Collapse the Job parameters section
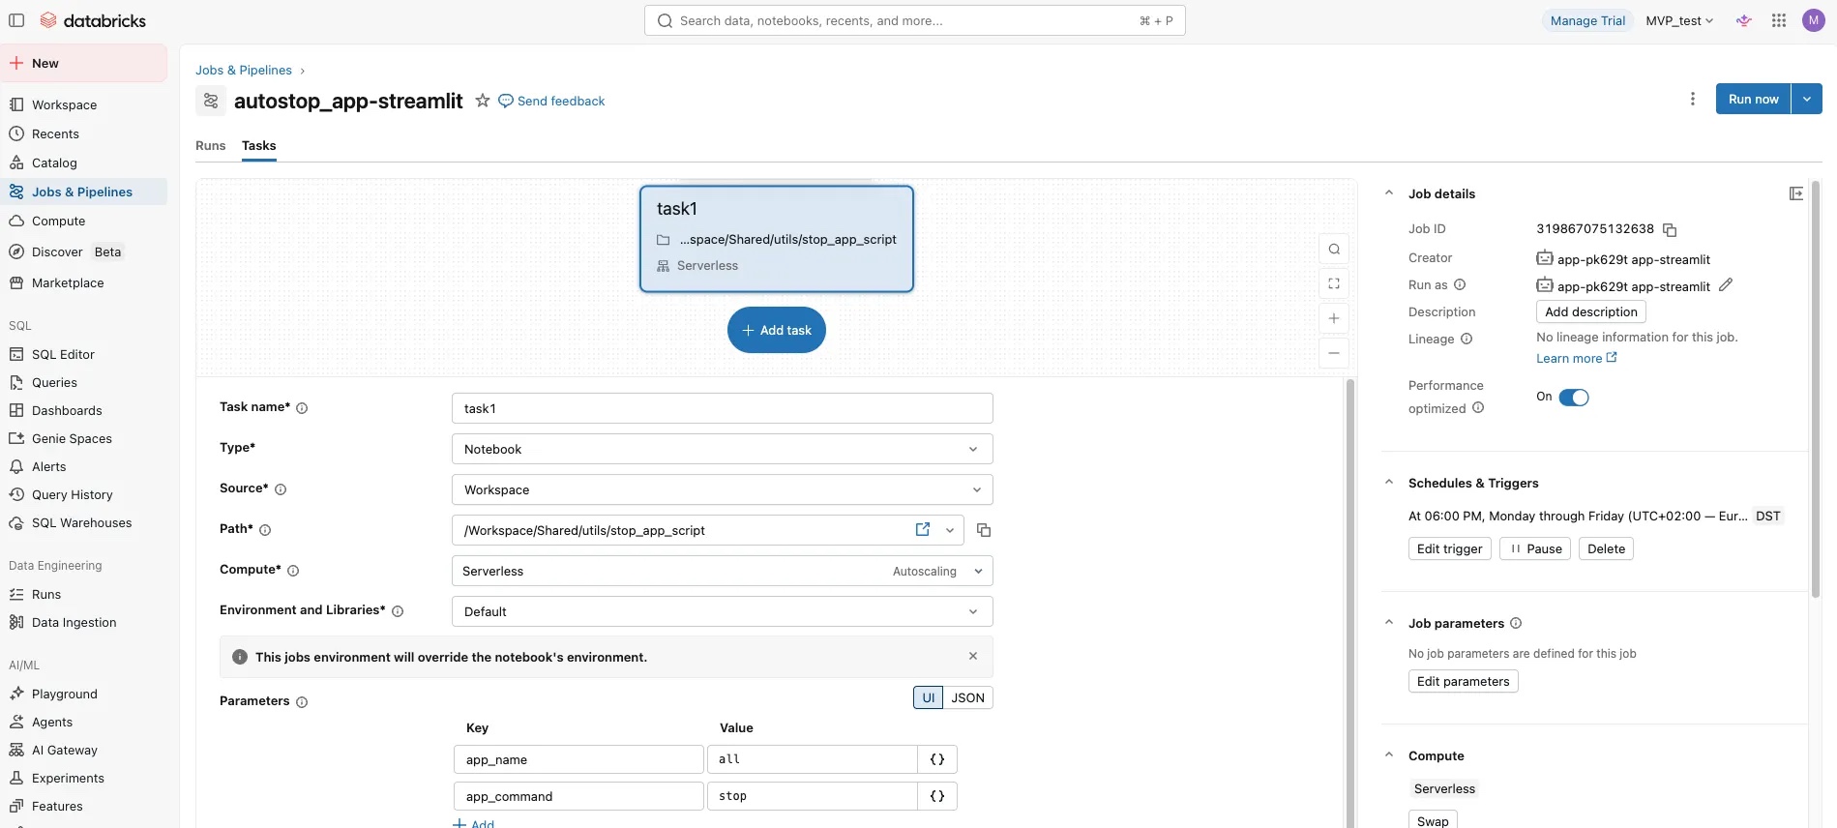 coord(1389,623)
